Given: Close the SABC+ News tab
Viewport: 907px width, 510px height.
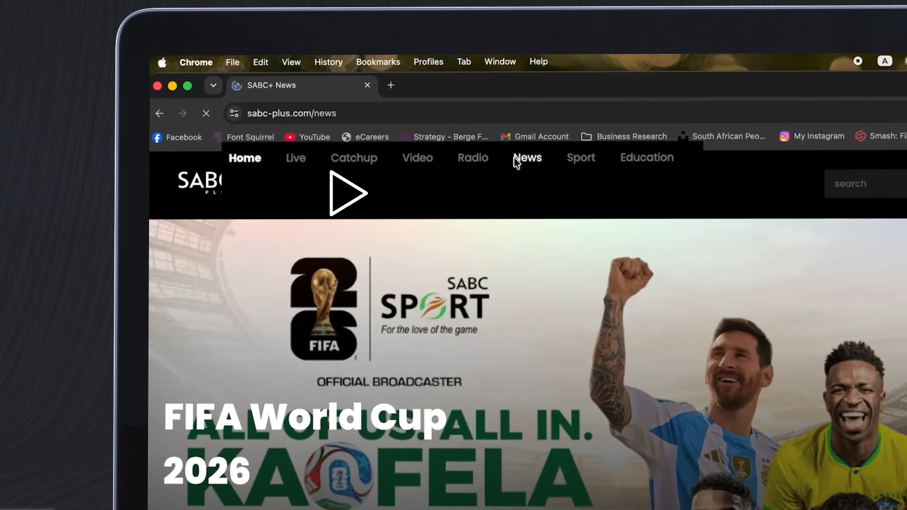Looking at the screenshot, I should click(x=367, y=85).
